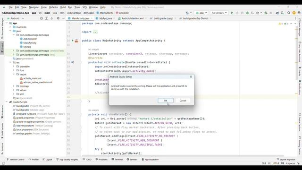Click the Make Project hammer icon
302x170 pixels.
click(187, 13)
